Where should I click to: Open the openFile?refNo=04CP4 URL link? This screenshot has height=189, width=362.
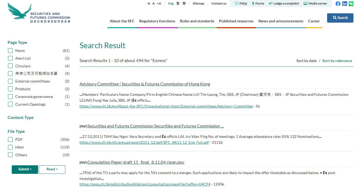(x=145, y=184)
